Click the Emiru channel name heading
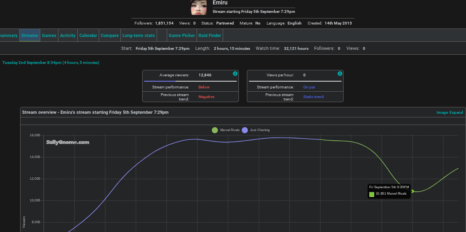This screenshot has width=466, height=232. 220,3
